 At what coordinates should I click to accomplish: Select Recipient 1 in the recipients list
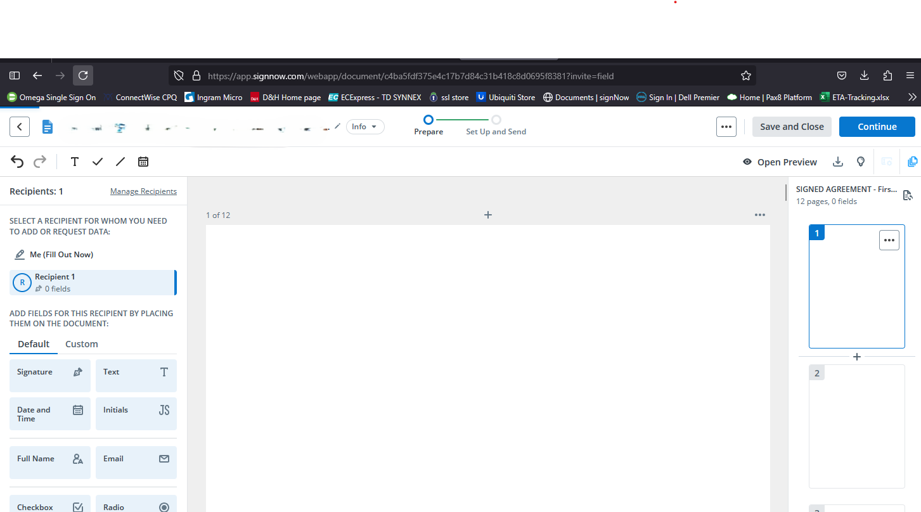(93, 283)
